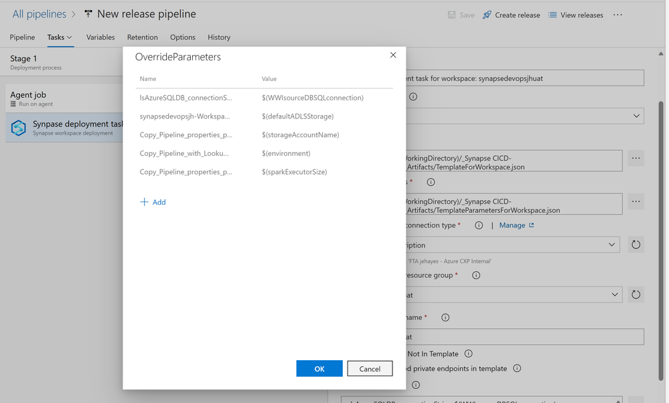The width and height of the screenshot is (669, 403).
Task: Select the IsAzureSQLDB_connectionS... parameter name
Action: point(185,98)
